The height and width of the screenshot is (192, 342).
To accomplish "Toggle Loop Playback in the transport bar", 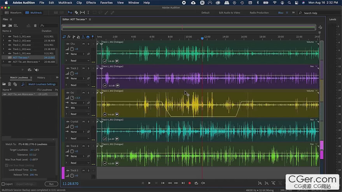I will [196, 183].
